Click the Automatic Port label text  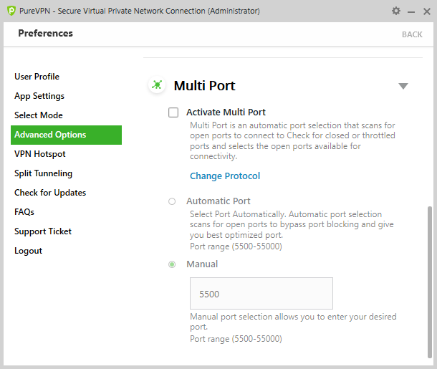click(x=218, y=201)
